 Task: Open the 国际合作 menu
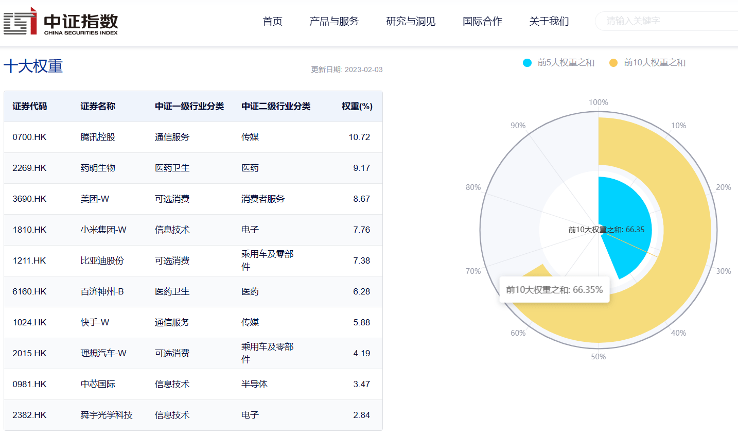pyautogui.click(x=482, y=21)
